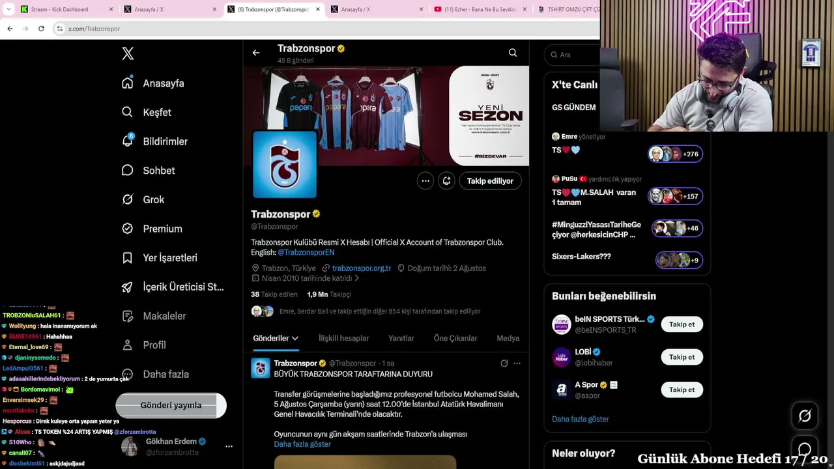Open the floating messages button
Screen dimensions: 834x469
tap(805, 449)
